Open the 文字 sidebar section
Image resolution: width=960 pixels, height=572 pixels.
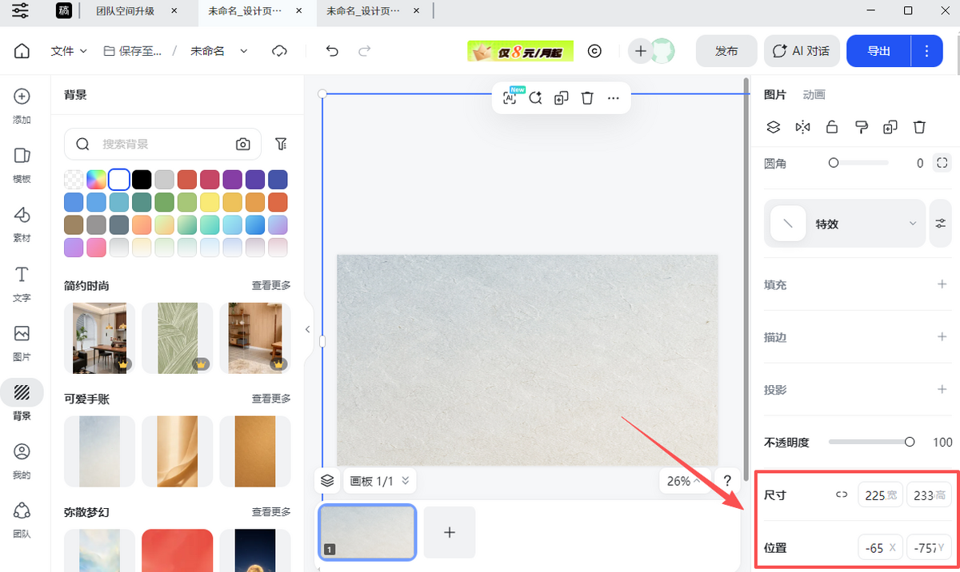22,284
